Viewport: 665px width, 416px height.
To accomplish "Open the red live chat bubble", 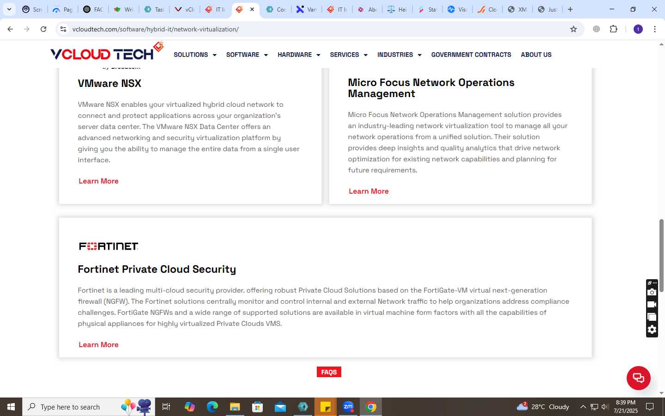I will 638,378.
